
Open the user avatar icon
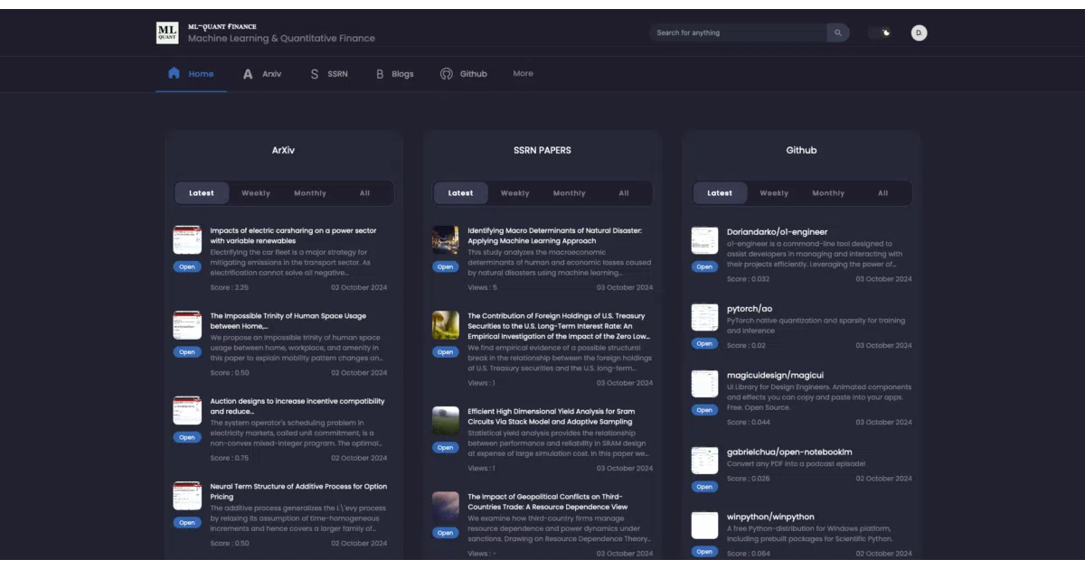[x=919, y=33]
